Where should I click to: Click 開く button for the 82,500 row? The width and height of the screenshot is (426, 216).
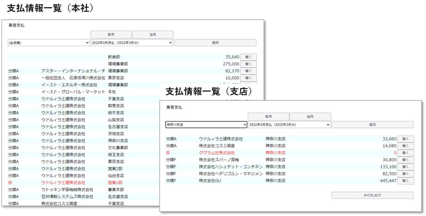406,174
